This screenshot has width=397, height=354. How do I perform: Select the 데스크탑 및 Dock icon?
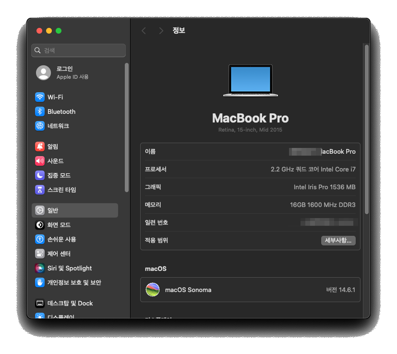[x=40, y=303]
